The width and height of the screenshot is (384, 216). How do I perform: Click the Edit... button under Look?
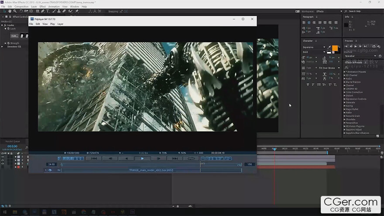click(14, 36)
